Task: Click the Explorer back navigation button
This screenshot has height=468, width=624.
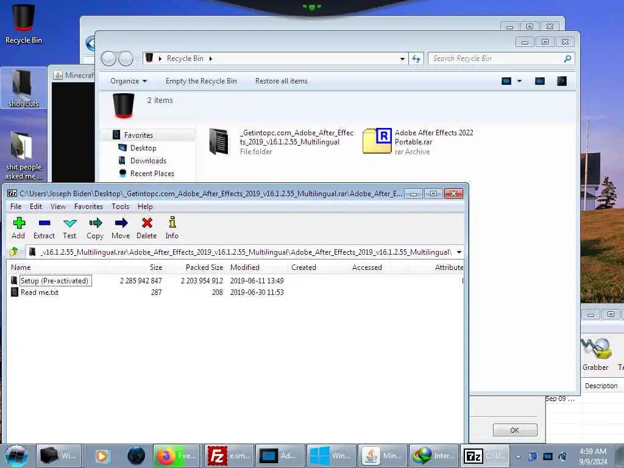Action: [108, 59]
